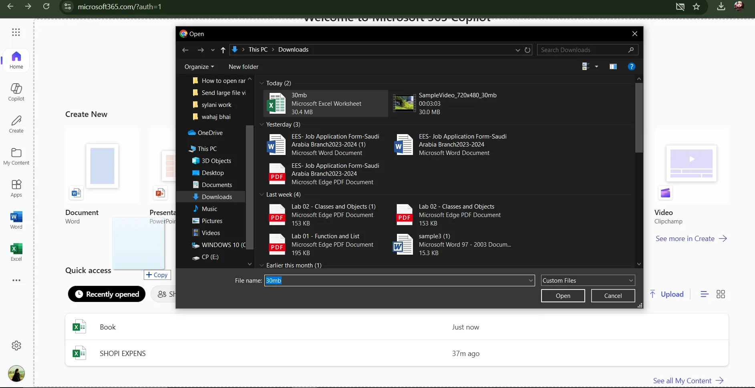Select This PC in navigation pane
This screenshot has height=388, width=755.
[x=207, y=149]
